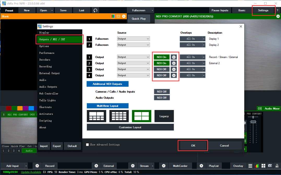Click the Update Available link
The width and height of the screenshot is (281, 175).
[x=31, y=172]
